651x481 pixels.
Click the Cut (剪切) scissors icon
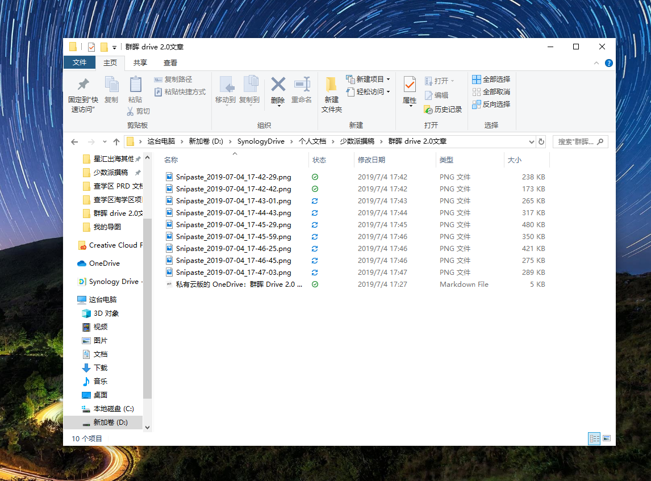click(130, 111)
